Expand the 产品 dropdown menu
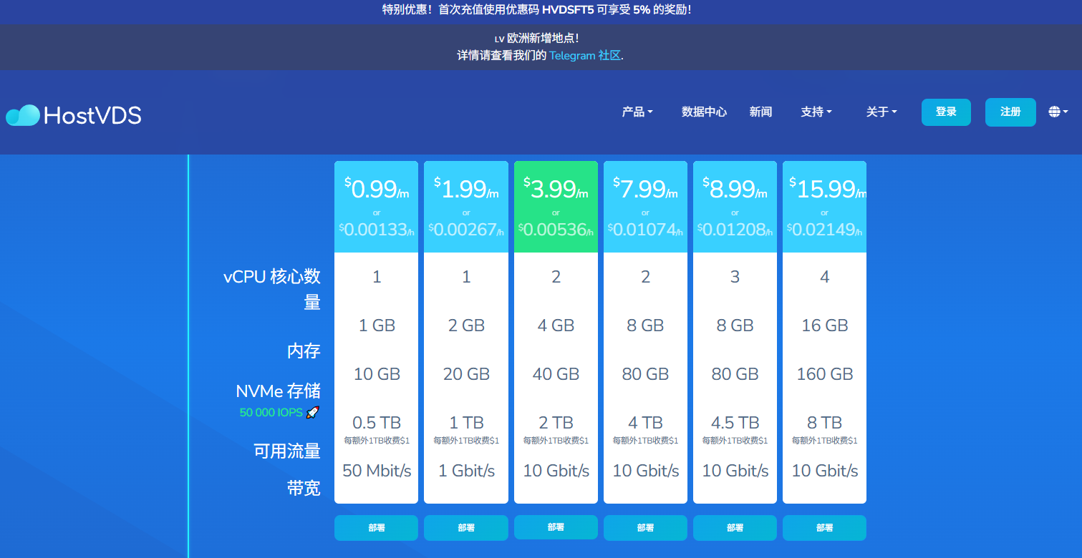Image resolution: width=1082 pixels, height=558 pixels. tap(637, 112)
